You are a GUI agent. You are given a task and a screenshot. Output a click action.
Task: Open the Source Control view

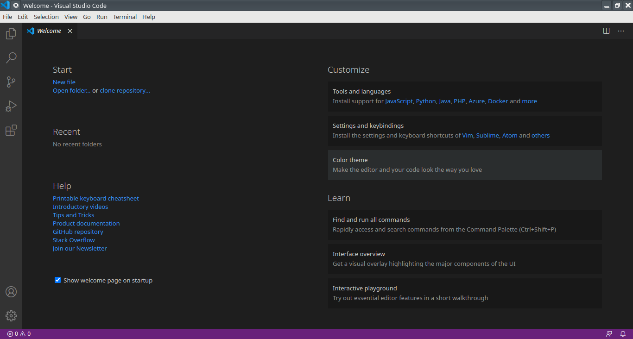click(11, 82)
